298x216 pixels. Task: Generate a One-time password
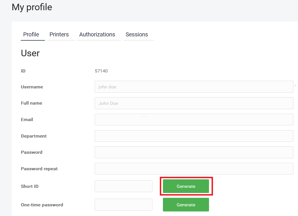(186, 205)
